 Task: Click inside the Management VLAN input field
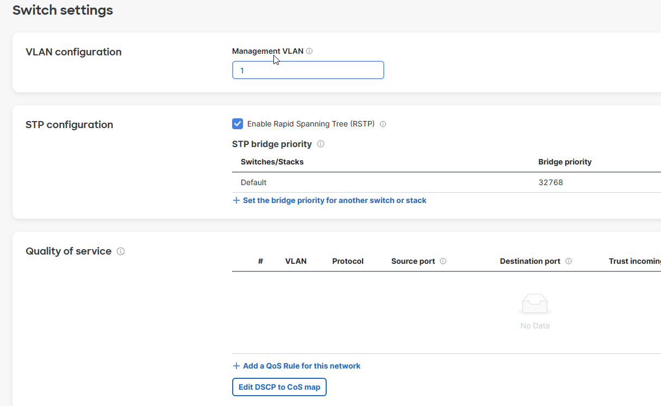click(x=308, y=70)
